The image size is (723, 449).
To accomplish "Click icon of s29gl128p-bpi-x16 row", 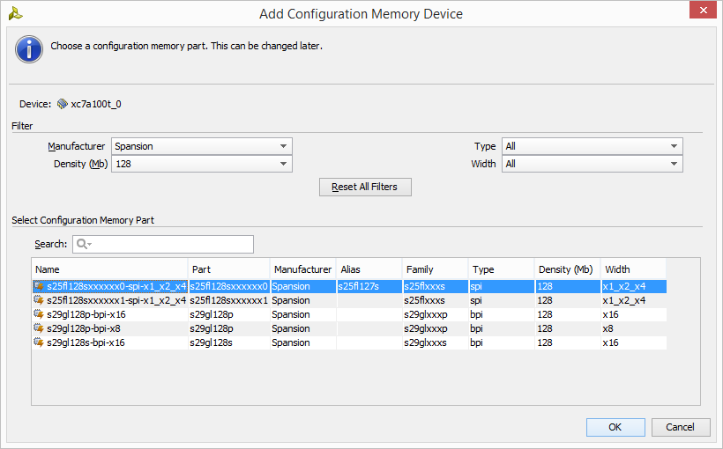I will (x=39, y=314).
